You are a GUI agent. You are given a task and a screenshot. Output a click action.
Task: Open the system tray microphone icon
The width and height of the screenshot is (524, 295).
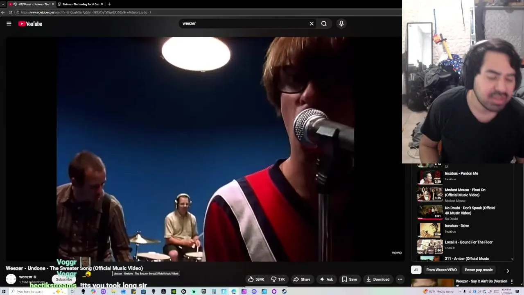465,291
